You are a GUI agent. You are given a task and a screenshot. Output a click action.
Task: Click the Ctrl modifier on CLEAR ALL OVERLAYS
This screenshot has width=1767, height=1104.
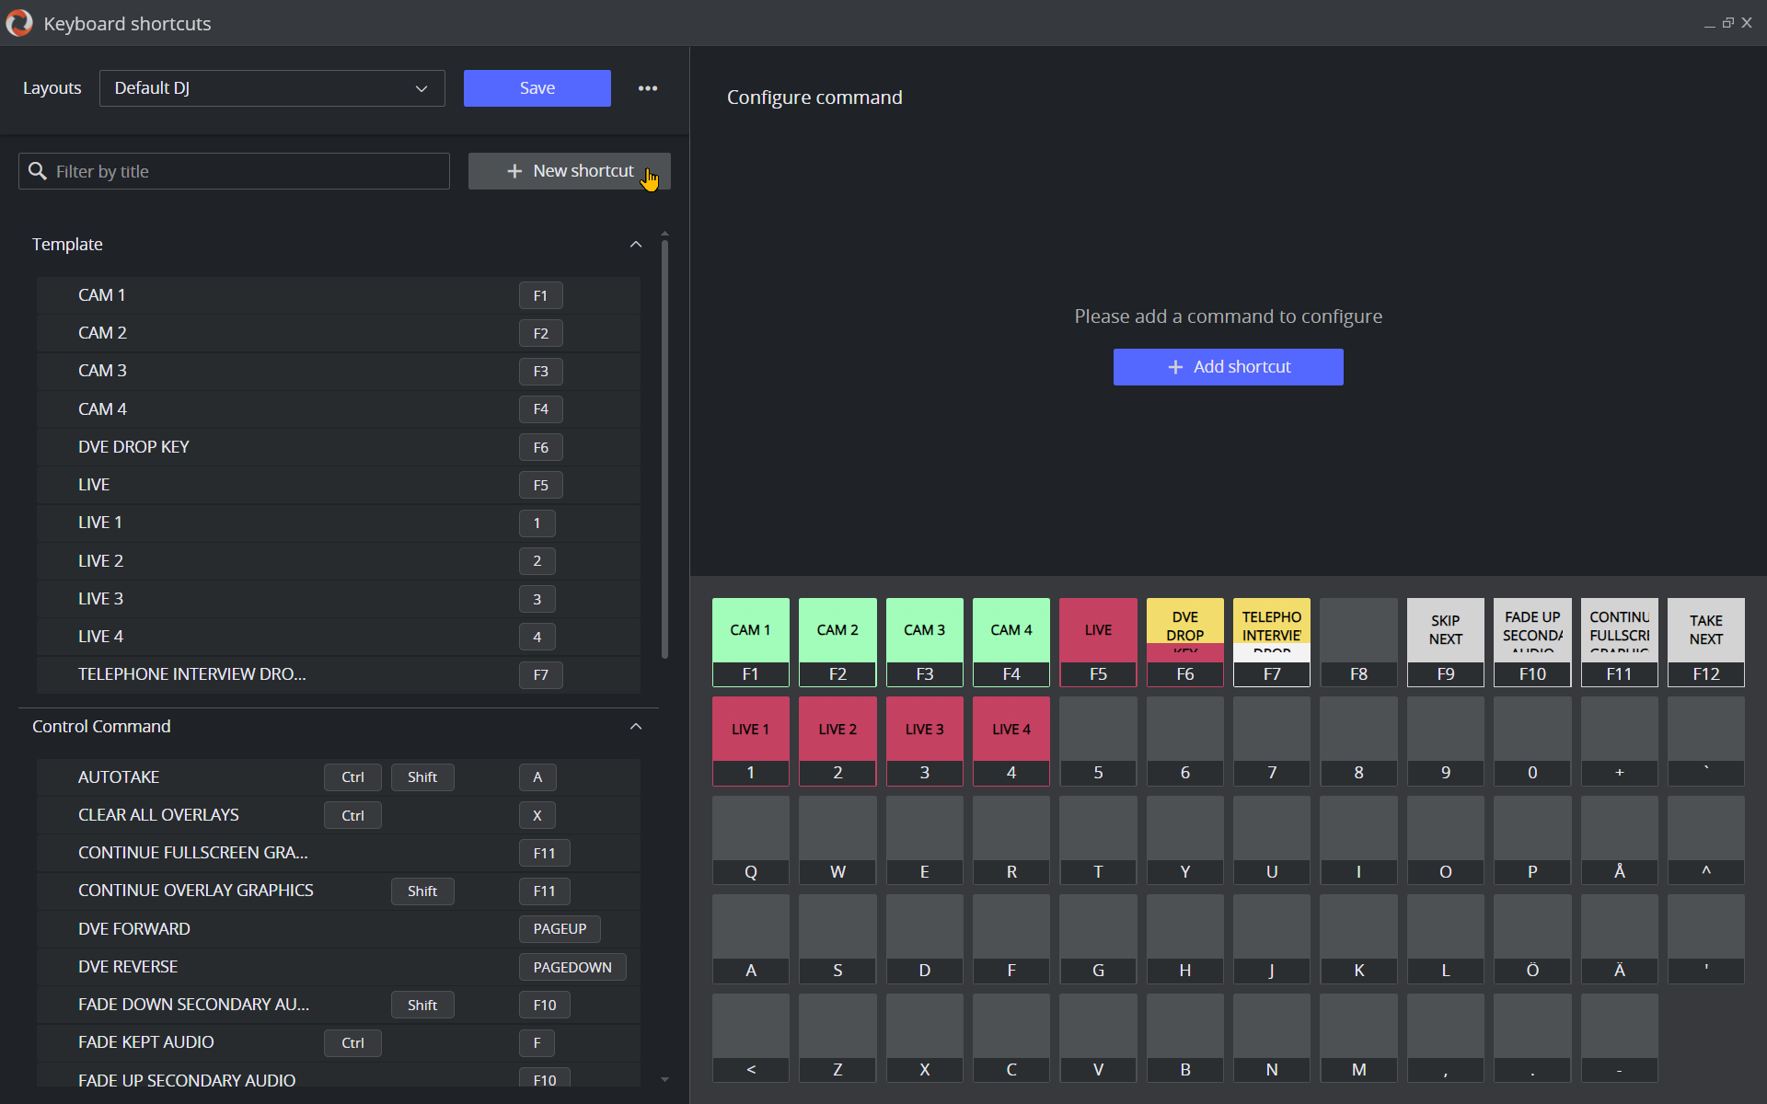tap(352, 815)
